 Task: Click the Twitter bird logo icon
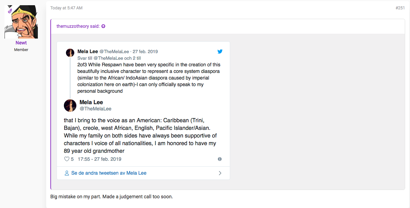pos(220,51)
